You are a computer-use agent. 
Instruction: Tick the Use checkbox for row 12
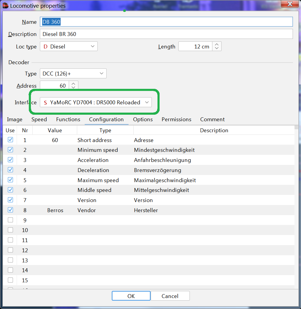[10, 250]
